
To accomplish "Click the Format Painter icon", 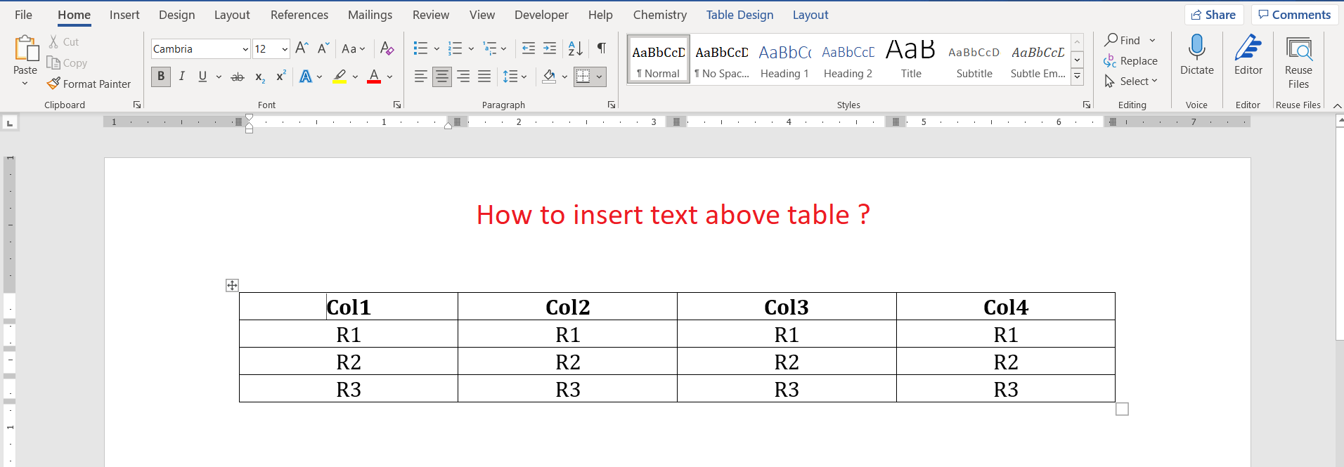I will pyautogui.click(x=53, y=84).
